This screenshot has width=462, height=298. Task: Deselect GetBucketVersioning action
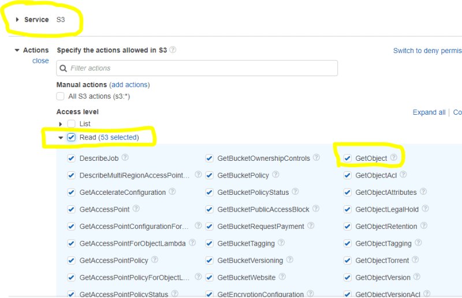point(209,261)
